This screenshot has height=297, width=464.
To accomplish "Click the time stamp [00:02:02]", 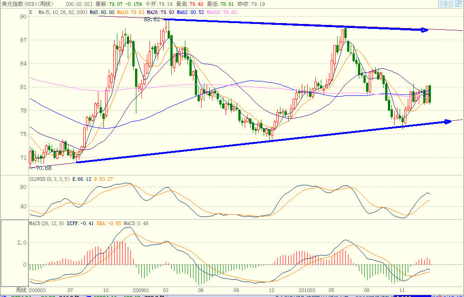I will point(79,4).
